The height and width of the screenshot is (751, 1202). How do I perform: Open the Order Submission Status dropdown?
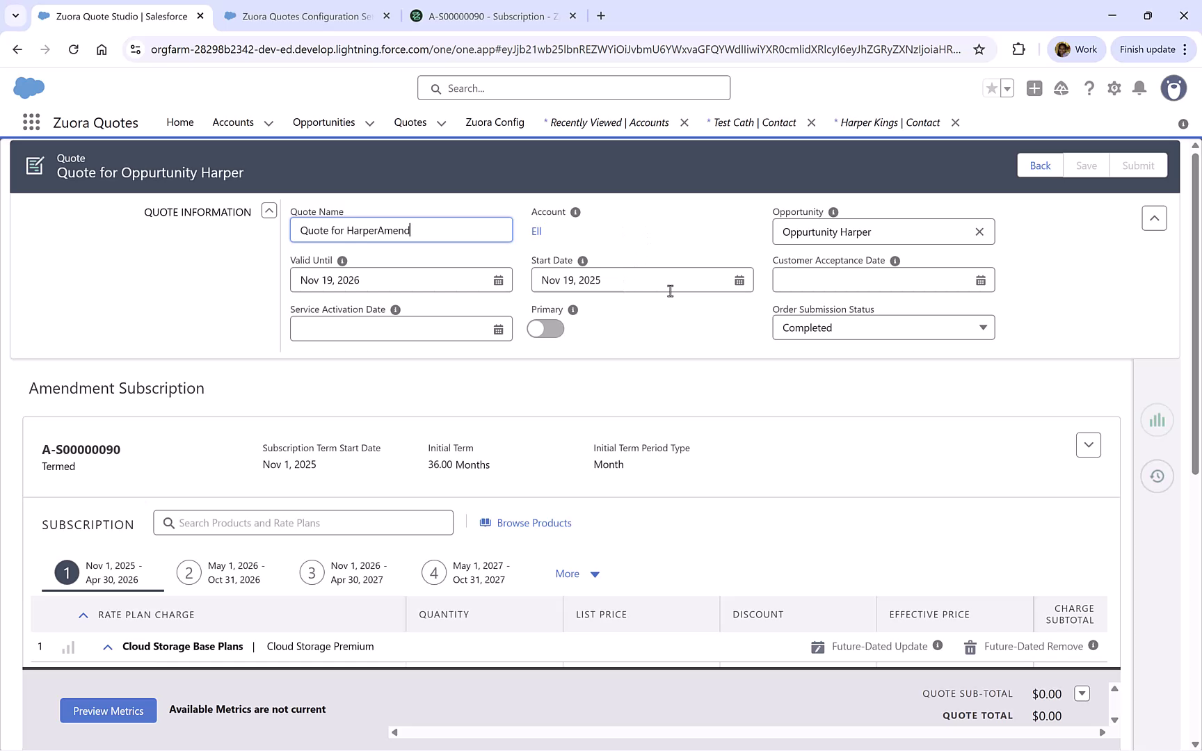pyautogui.click(x=982, y=327)
